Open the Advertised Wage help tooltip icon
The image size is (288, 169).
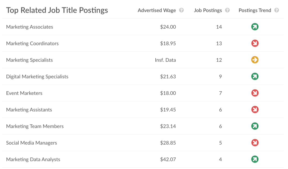click(x=181, y=10)
